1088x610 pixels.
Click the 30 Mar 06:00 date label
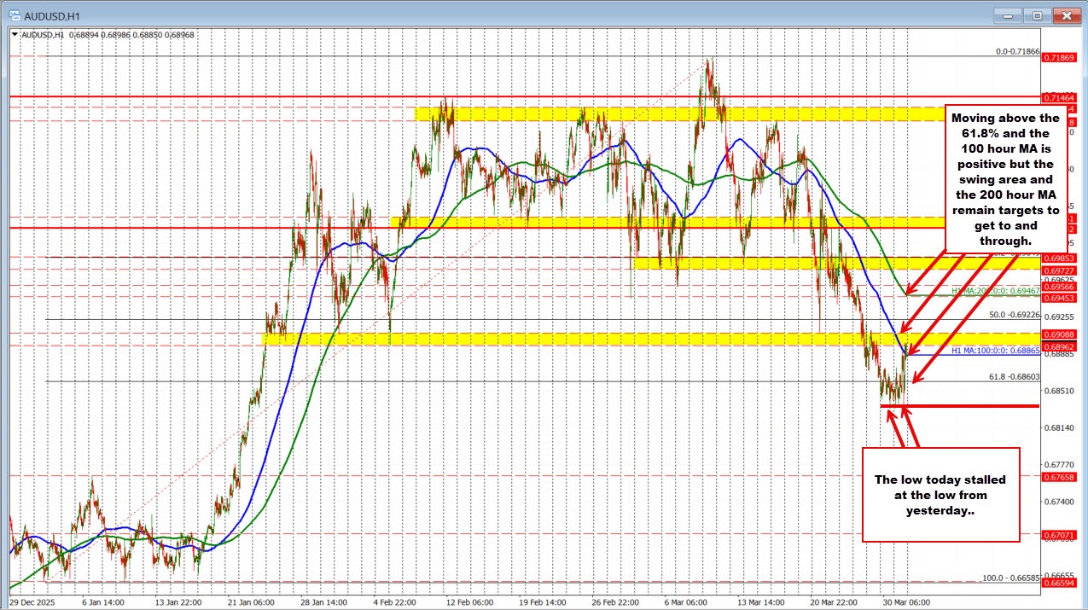(x=906, y=601)
